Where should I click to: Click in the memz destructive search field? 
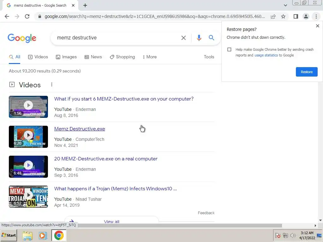click(117, 38)
